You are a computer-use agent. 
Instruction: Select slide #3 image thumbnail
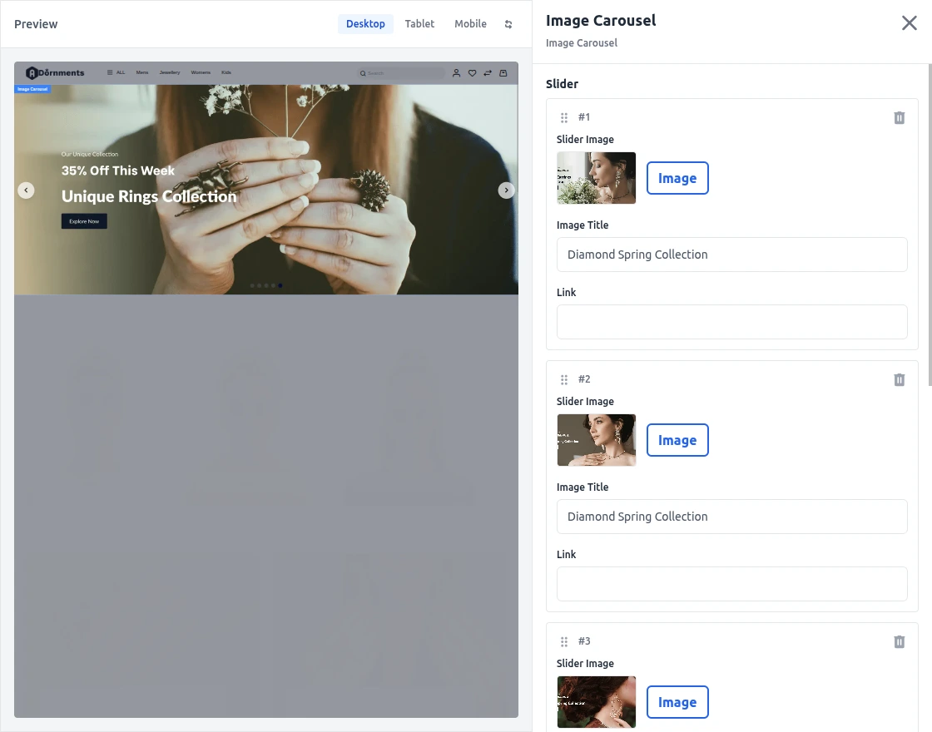point(596,702)
